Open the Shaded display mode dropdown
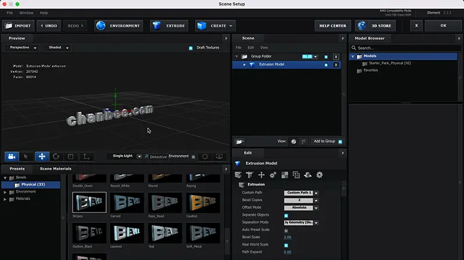Image resolution: width=464 pixels, height=260 pixels. click(x=57, y=48)
